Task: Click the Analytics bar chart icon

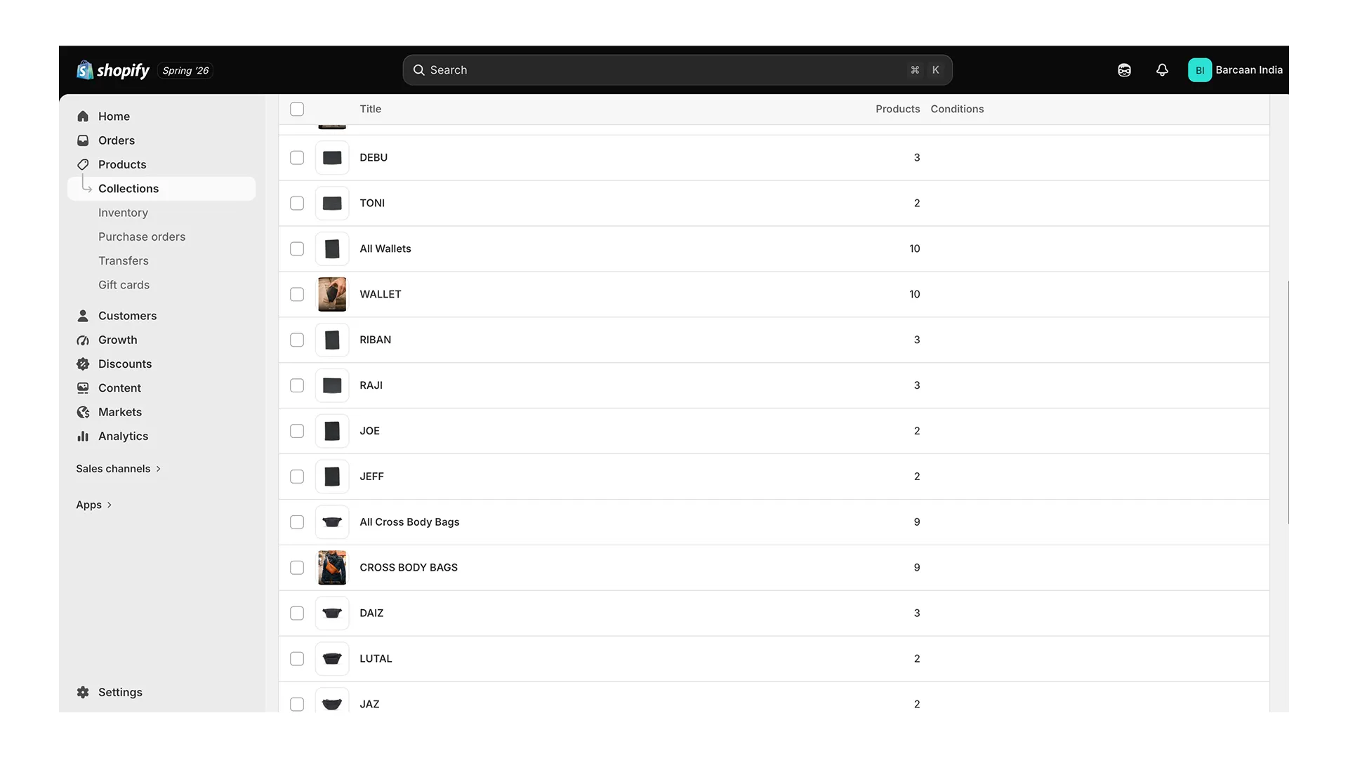Action: coord(83,436)
